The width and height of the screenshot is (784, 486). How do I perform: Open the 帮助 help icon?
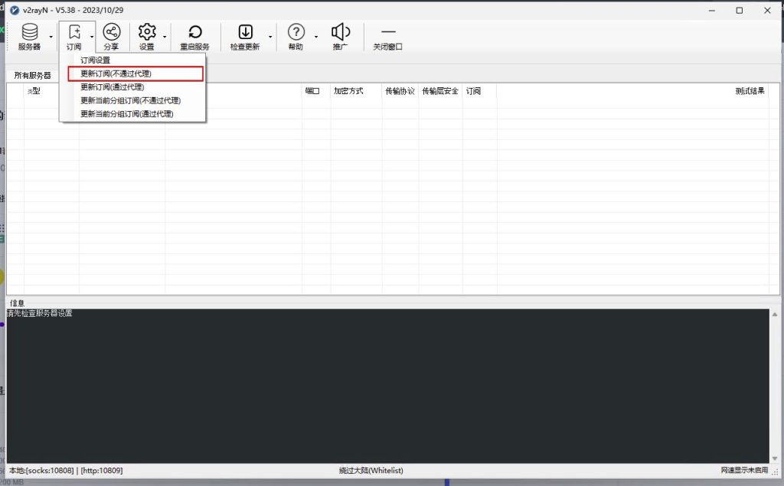(296, 37)
